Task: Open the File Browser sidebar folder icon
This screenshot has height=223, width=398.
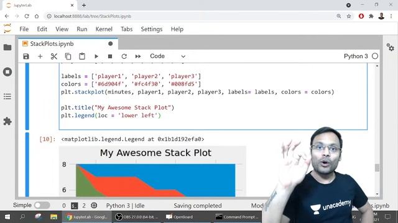Action: (x=7, y=47)
